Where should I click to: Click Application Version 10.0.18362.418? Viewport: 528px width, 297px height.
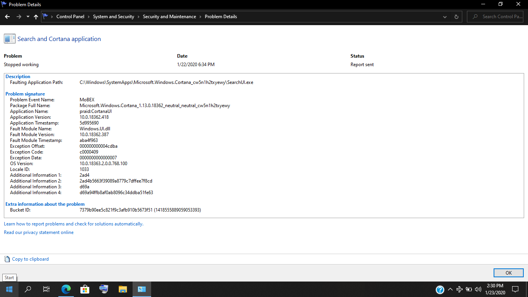coord(94,117)
